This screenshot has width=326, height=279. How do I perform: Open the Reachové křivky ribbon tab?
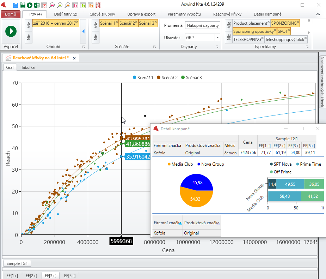pos(227,14)
